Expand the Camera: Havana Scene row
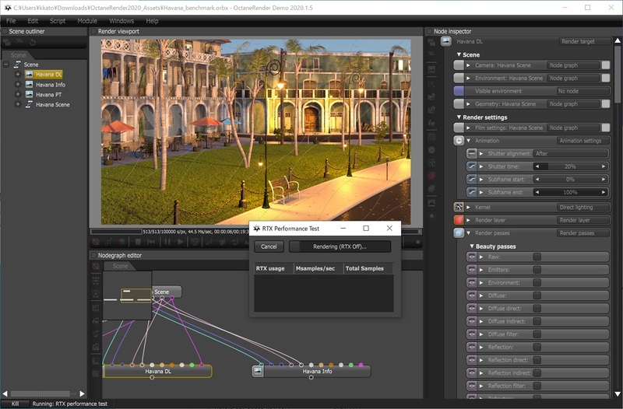 click(469, 65)
